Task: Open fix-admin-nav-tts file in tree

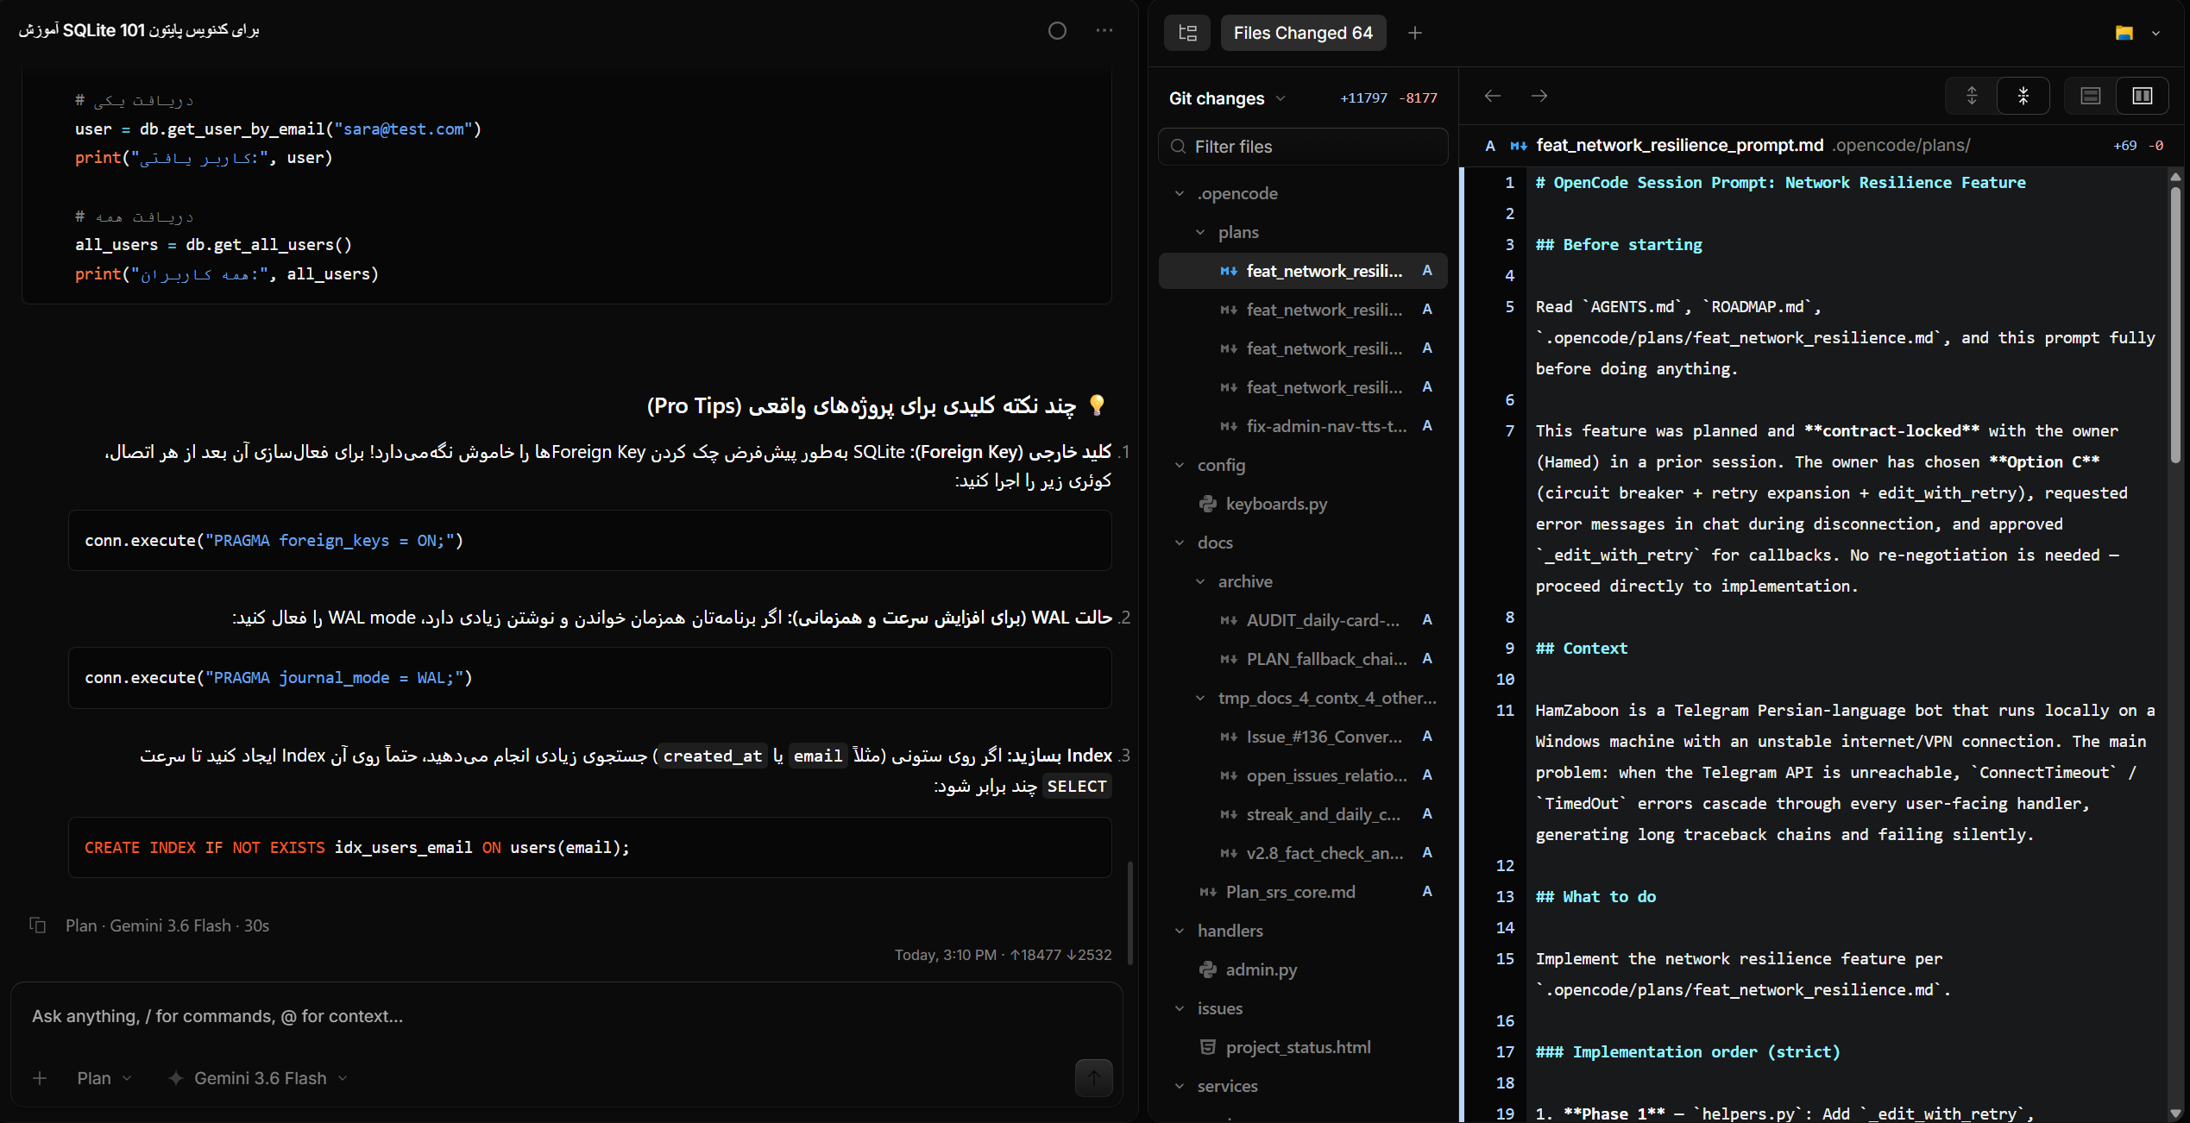Action: click(1303, 426)
